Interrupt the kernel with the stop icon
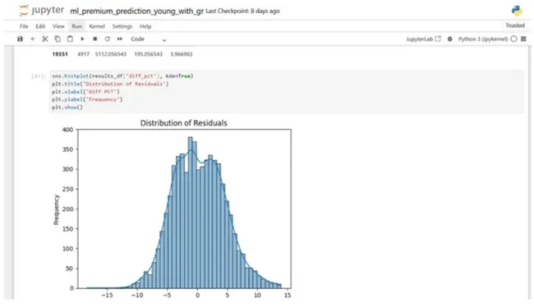This screenshot has width=534, height=308. point(95,39)
